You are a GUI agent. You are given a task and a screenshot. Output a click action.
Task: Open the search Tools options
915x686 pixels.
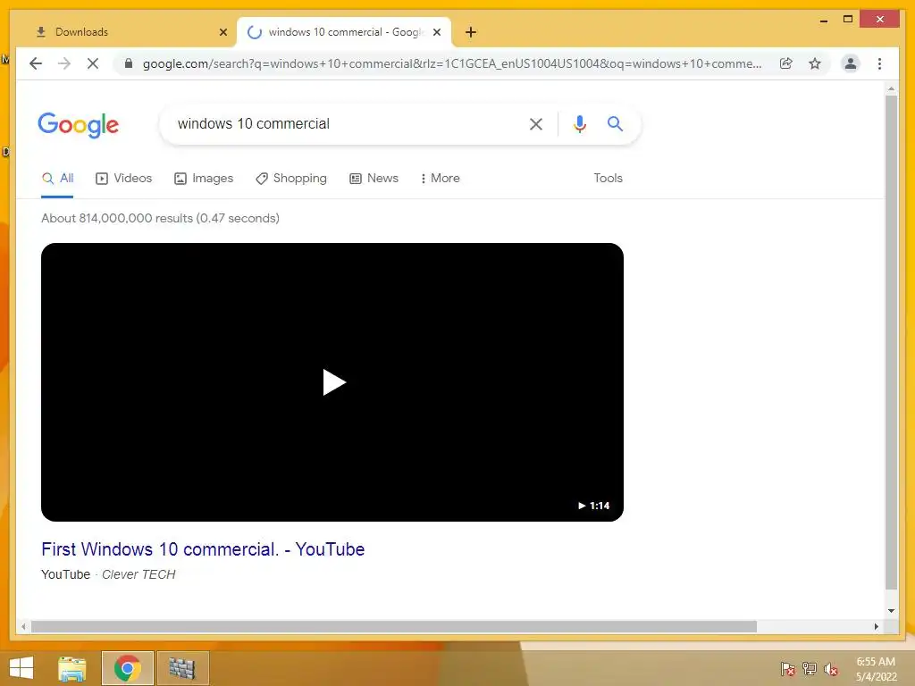click(608, 179)
